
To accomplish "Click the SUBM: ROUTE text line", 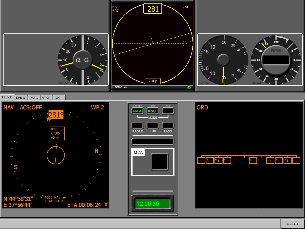I will 54,201.
